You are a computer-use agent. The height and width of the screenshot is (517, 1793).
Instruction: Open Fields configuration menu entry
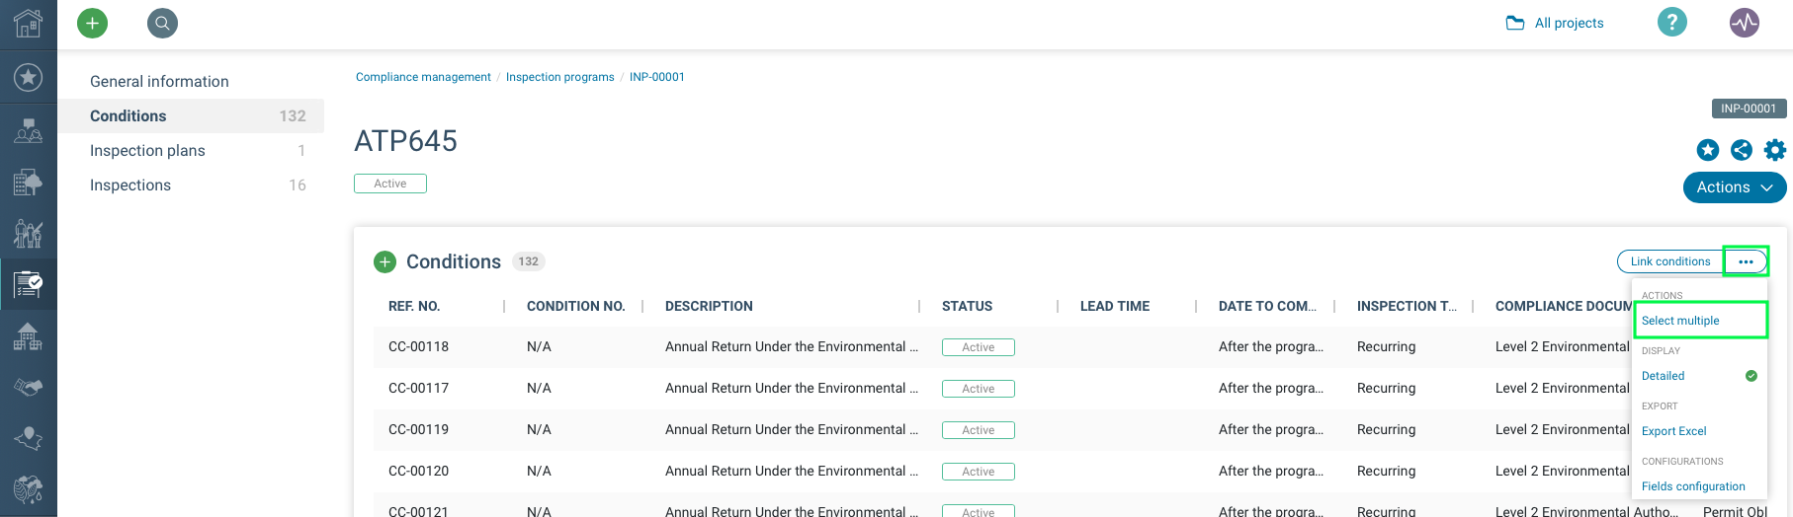coord(1693,486)
